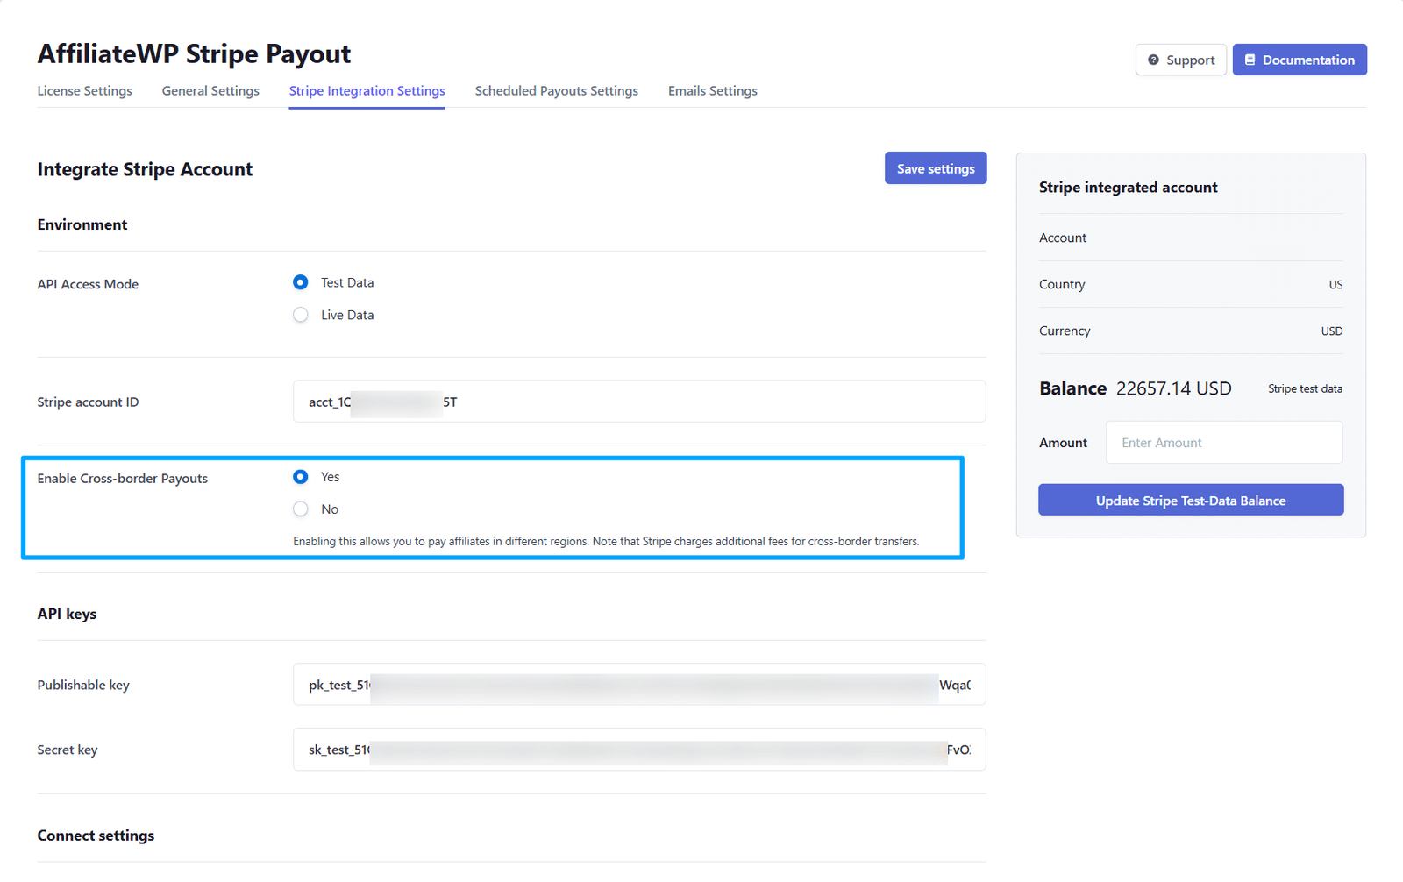The height and width of the screenshot is (882, 1403).
Task: Open the Documentation button
Action: (x=1300, y=60)
